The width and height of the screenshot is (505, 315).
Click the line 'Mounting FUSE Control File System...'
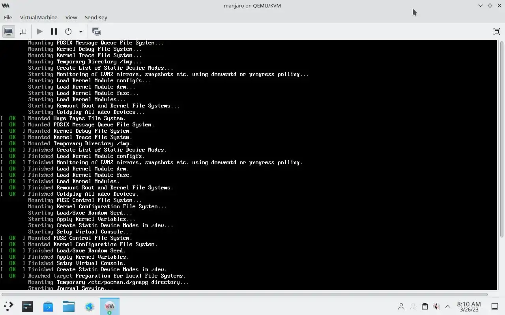click(x=85, y=200)
